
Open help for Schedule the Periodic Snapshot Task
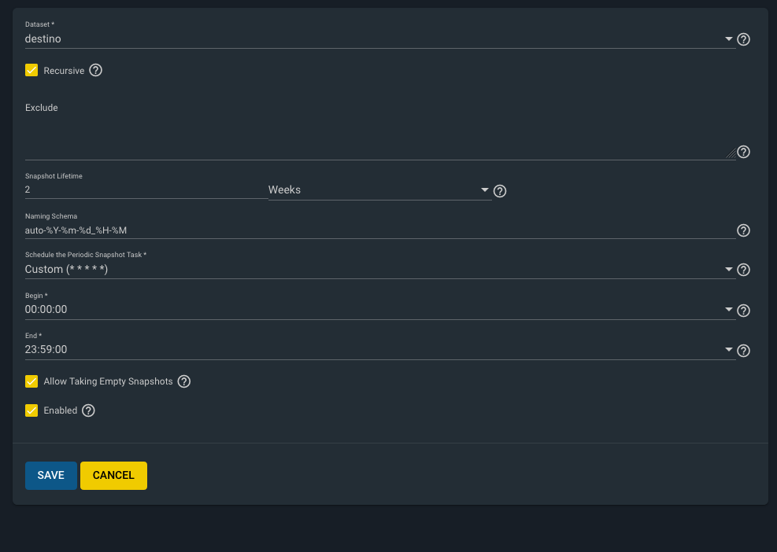click(x=743, y=270)
